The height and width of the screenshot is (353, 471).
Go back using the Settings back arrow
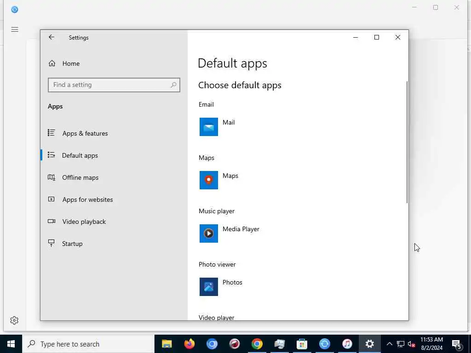52,37
